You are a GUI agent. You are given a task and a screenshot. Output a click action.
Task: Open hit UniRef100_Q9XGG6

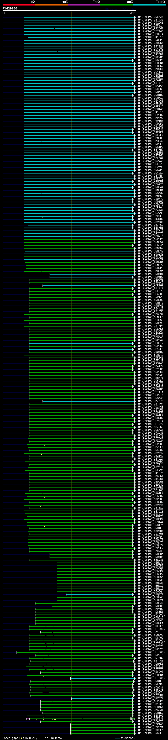tap(151, 23)
